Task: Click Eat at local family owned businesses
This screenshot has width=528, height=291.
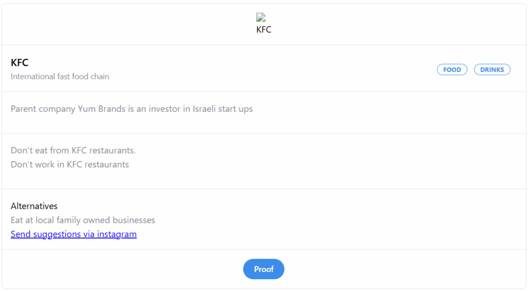Action: click(83, 220)
